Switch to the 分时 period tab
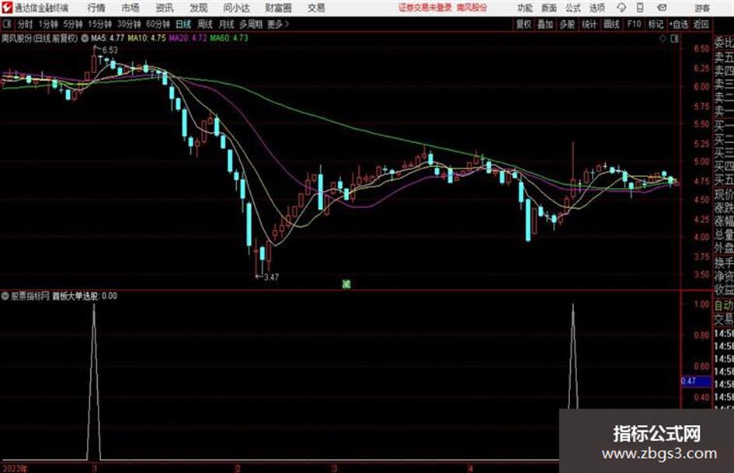The width and height of the screenshot is (734, 473). tap(25, 24)
